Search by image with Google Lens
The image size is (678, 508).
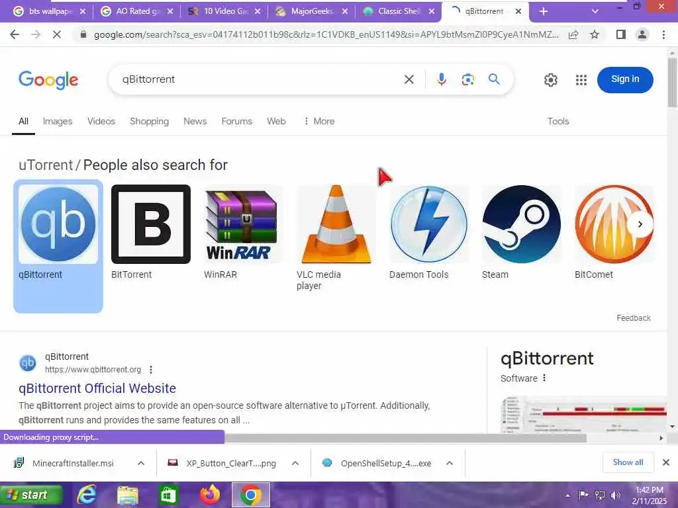[x=467, y=79]
